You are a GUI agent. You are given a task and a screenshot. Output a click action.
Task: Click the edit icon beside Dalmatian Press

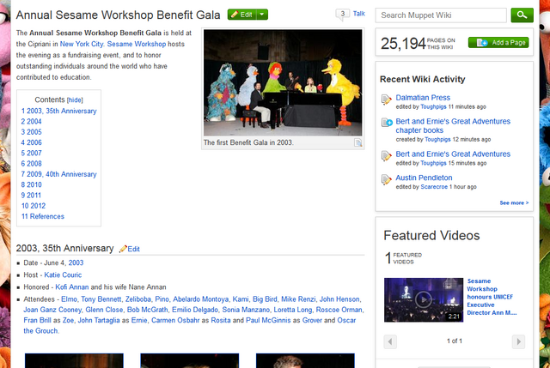386,100
